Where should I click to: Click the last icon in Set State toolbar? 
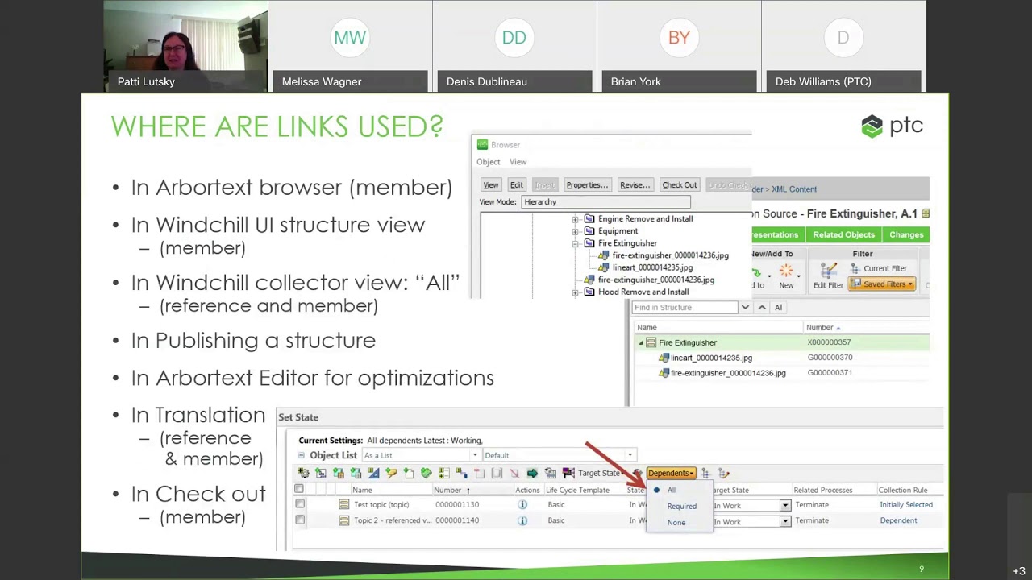724,474
